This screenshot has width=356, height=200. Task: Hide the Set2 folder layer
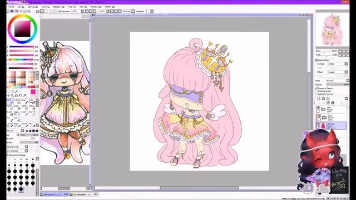coord(319,116)
